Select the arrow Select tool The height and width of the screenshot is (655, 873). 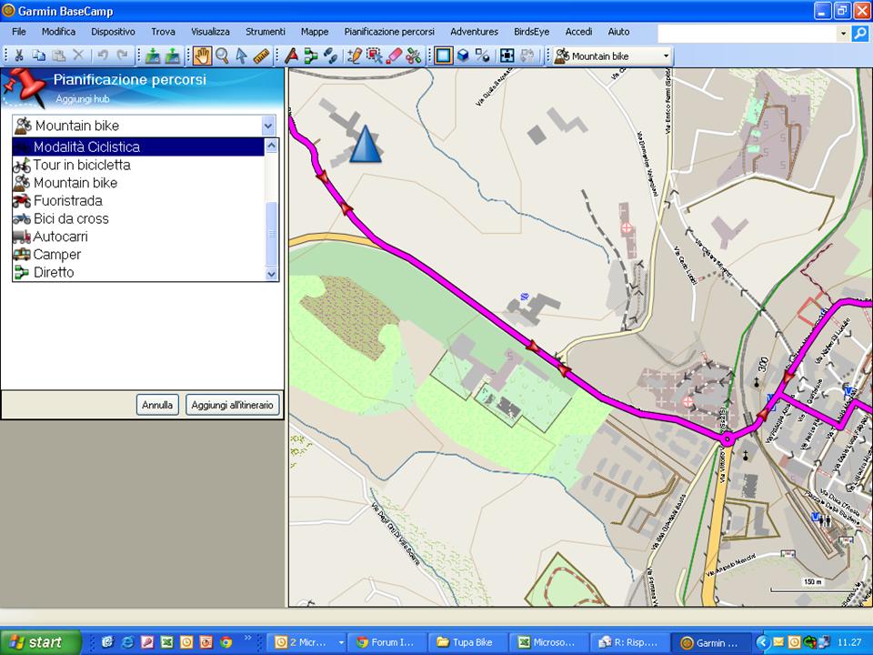[x=241, y=55]
